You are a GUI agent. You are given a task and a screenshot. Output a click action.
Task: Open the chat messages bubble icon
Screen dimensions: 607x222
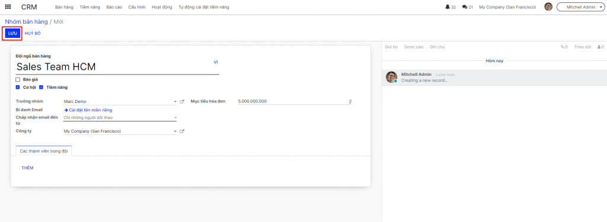[465, 7]
